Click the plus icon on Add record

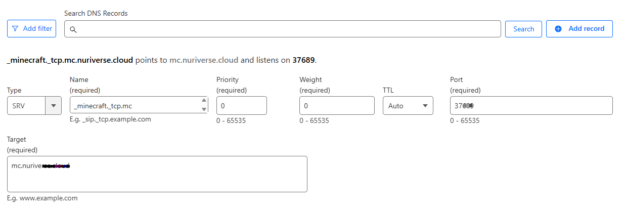point(558,29)
